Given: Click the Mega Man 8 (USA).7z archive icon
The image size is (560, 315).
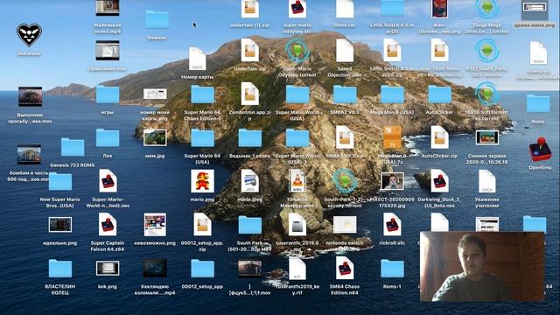Looking at the screenshot, I should click(392, 137).
